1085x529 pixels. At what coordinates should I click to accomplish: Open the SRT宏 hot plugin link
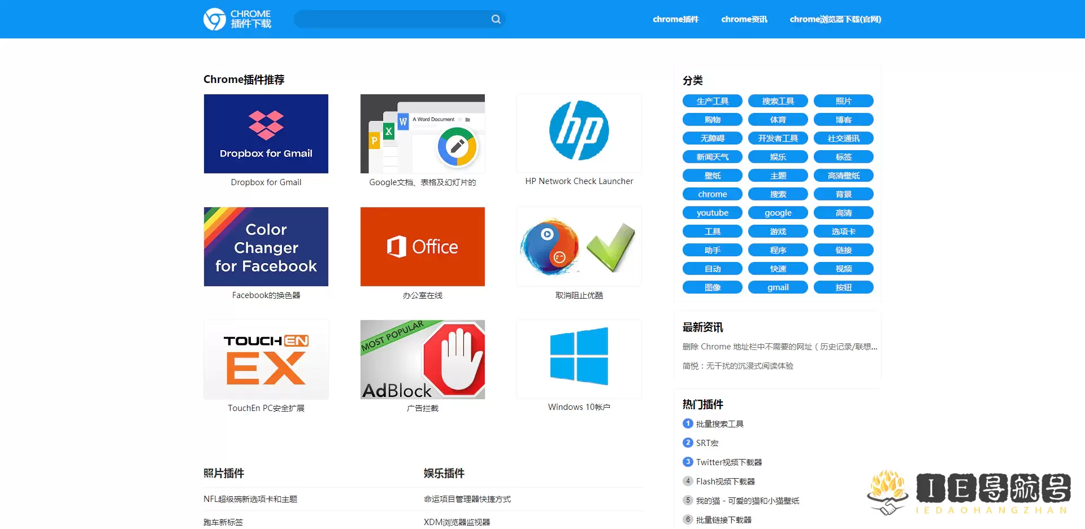coord(706,443)
